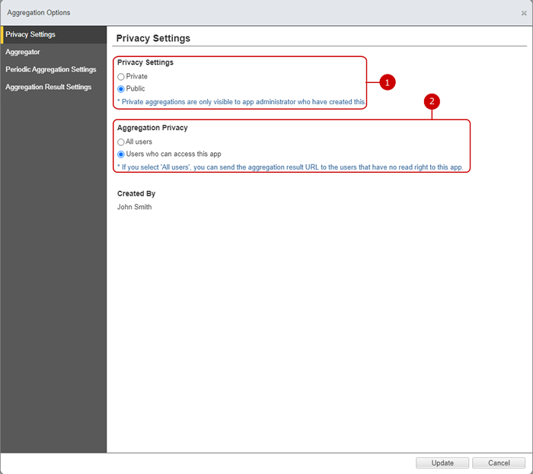Click the red callout marker 1
Screen dimensions: 533x474
point(387,82)
